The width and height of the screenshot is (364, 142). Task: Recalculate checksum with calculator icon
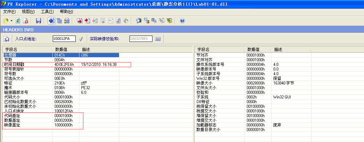click(158, 39)
